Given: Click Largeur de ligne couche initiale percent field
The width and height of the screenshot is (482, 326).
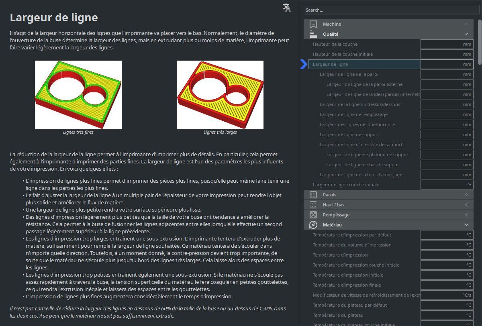Looking at the screenshot, I should click(x=447, y=185).
